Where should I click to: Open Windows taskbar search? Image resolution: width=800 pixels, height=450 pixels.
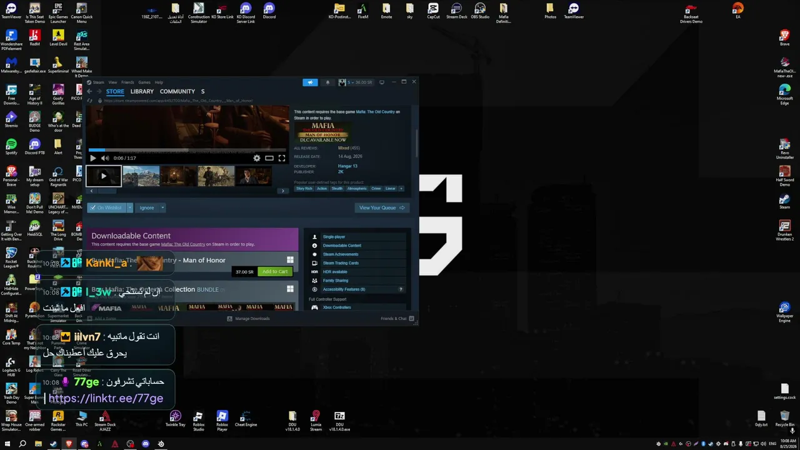click(x=22, y=444)
